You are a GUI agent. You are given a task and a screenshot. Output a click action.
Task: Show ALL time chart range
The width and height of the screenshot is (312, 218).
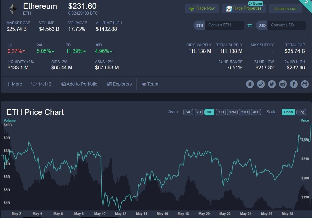pos(256,112)
